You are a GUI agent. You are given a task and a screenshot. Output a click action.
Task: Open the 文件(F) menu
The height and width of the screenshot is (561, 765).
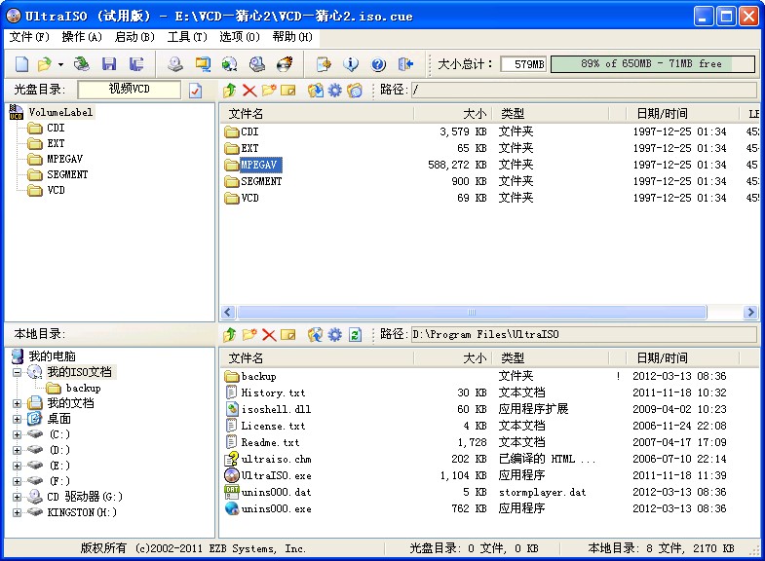click(29, 37)
